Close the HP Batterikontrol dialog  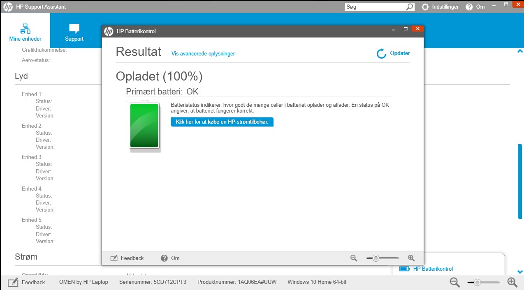pyautogui.click(x=417, y=29)
